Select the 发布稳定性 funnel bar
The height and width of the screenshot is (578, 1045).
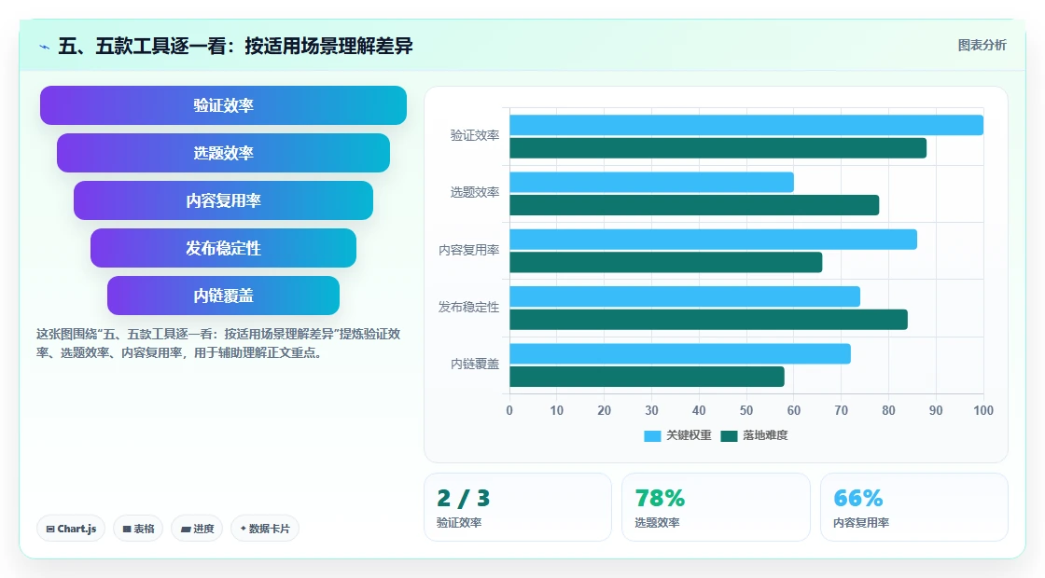pos(223,248)
